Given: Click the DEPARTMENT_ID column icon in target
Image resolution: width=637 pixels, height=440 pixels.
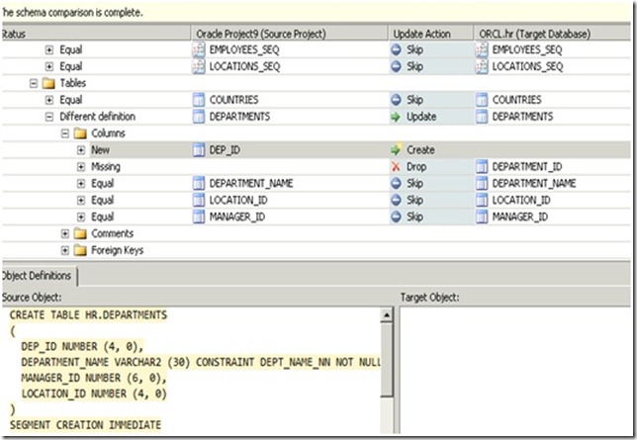Looking at the screenshot, I should coord(482,166).
